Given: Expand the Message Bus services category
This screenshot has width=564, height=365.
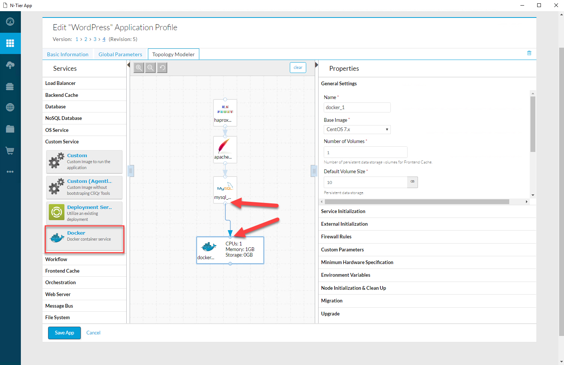Looking at the screenshot, I should click(x=85, y=306).
